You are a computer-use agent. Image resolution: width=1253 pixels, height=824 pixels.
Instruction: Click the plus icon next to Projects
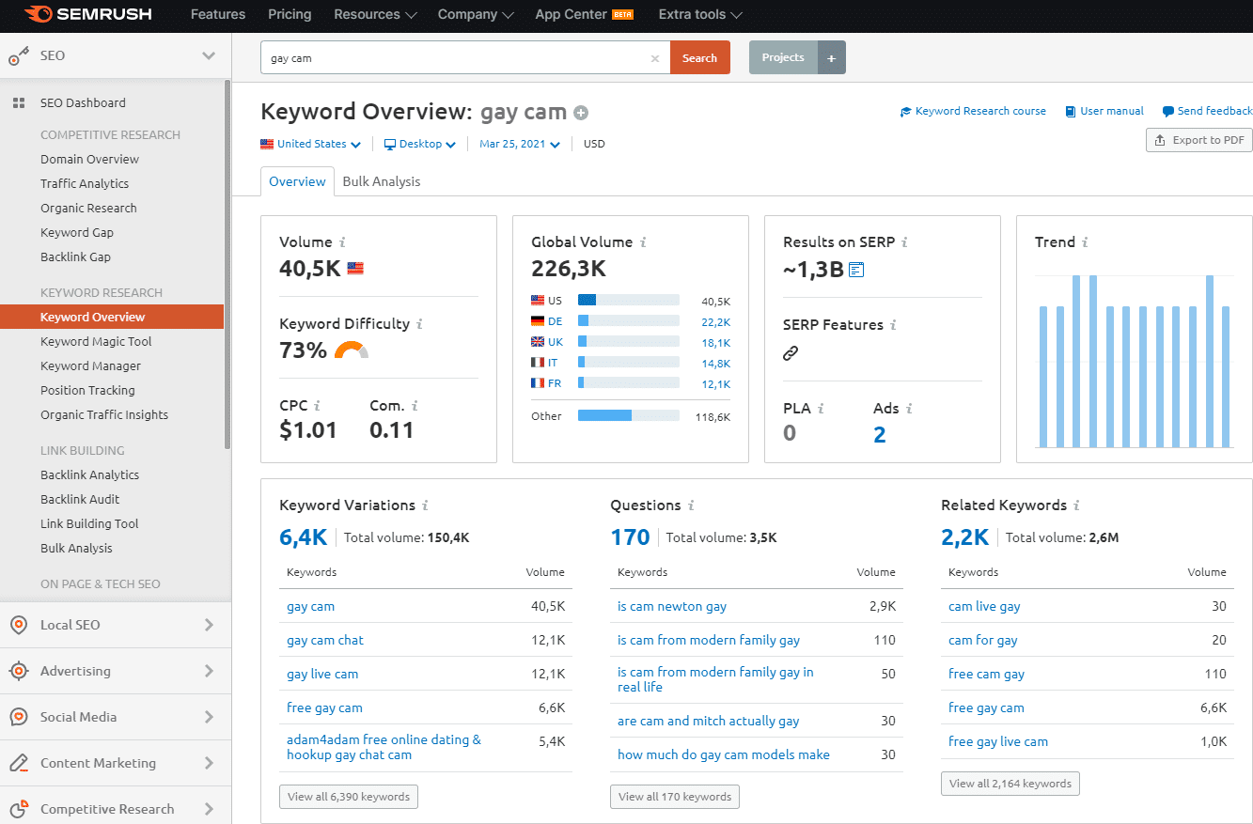point(831,58)
